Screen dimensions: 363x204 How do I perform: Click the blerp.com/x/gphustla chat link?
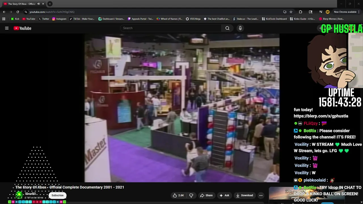[321, 116]
